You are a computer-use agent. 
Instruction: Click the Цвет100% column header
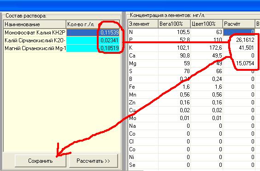click(207, 24)
